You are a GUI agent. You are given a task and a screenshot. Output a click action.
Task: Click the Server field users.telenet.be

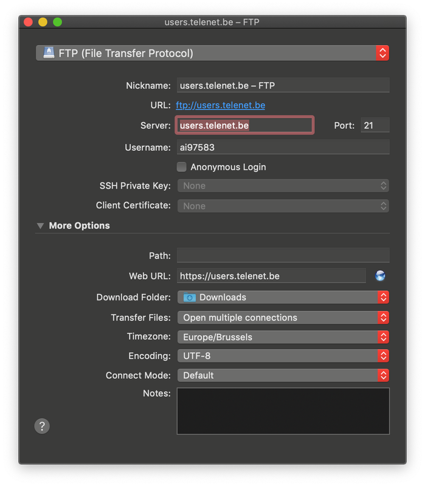(245, 125)
